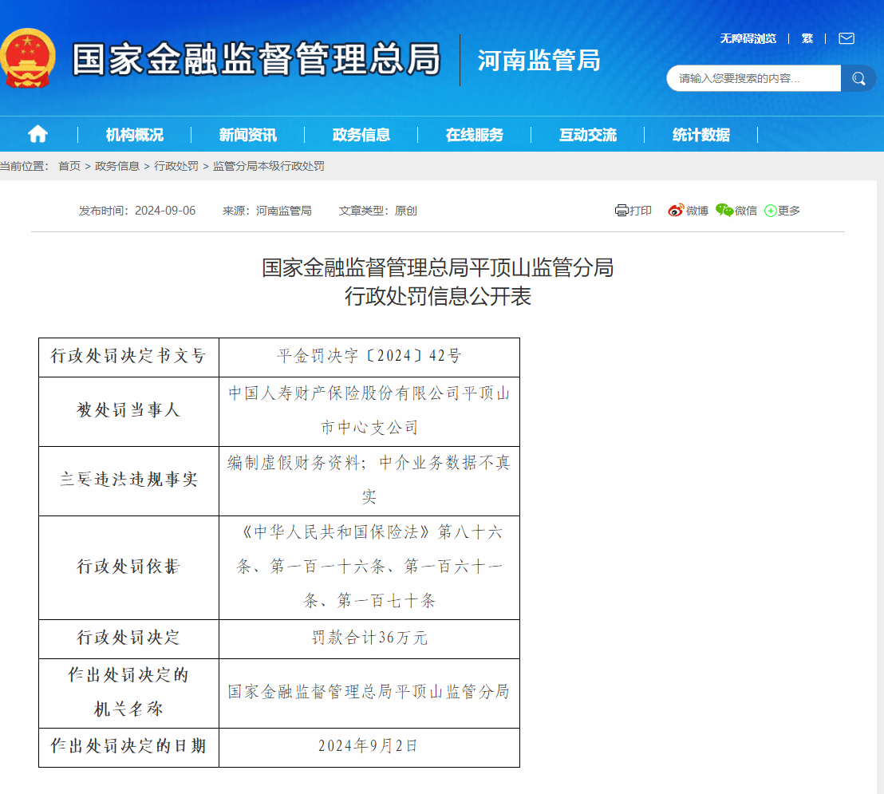
Task: Switch to traditional Chinese via 繁
Action: (807, 38)
